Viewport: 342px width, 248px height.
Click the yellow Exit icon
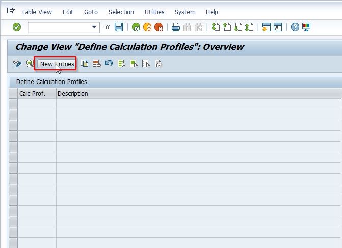[x=147, y=27]
